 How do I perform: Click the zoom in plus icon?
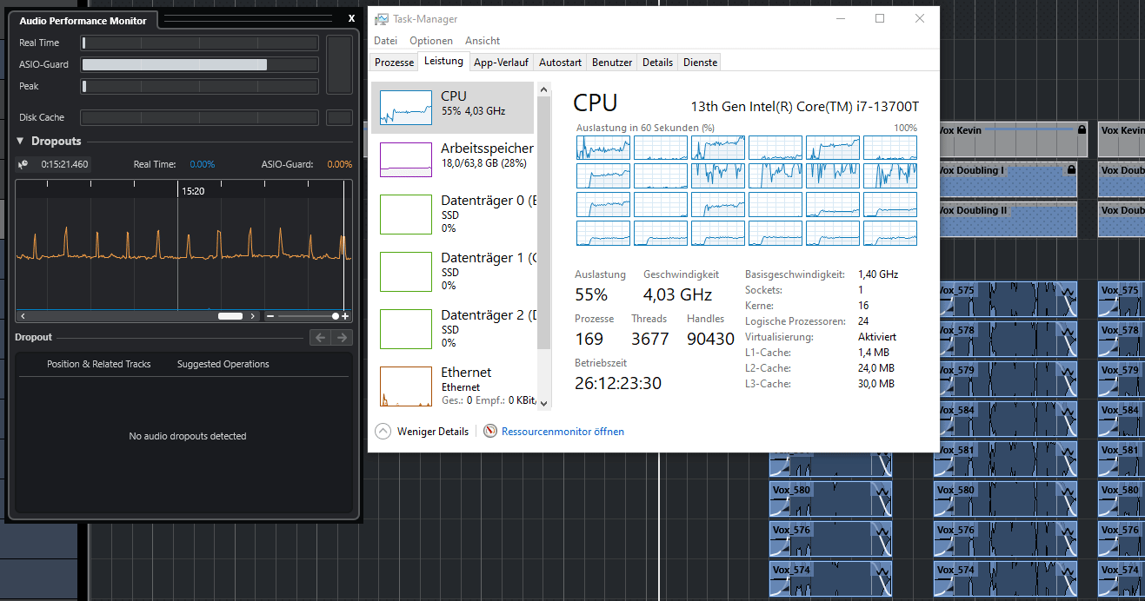click(x=345, y=317)
